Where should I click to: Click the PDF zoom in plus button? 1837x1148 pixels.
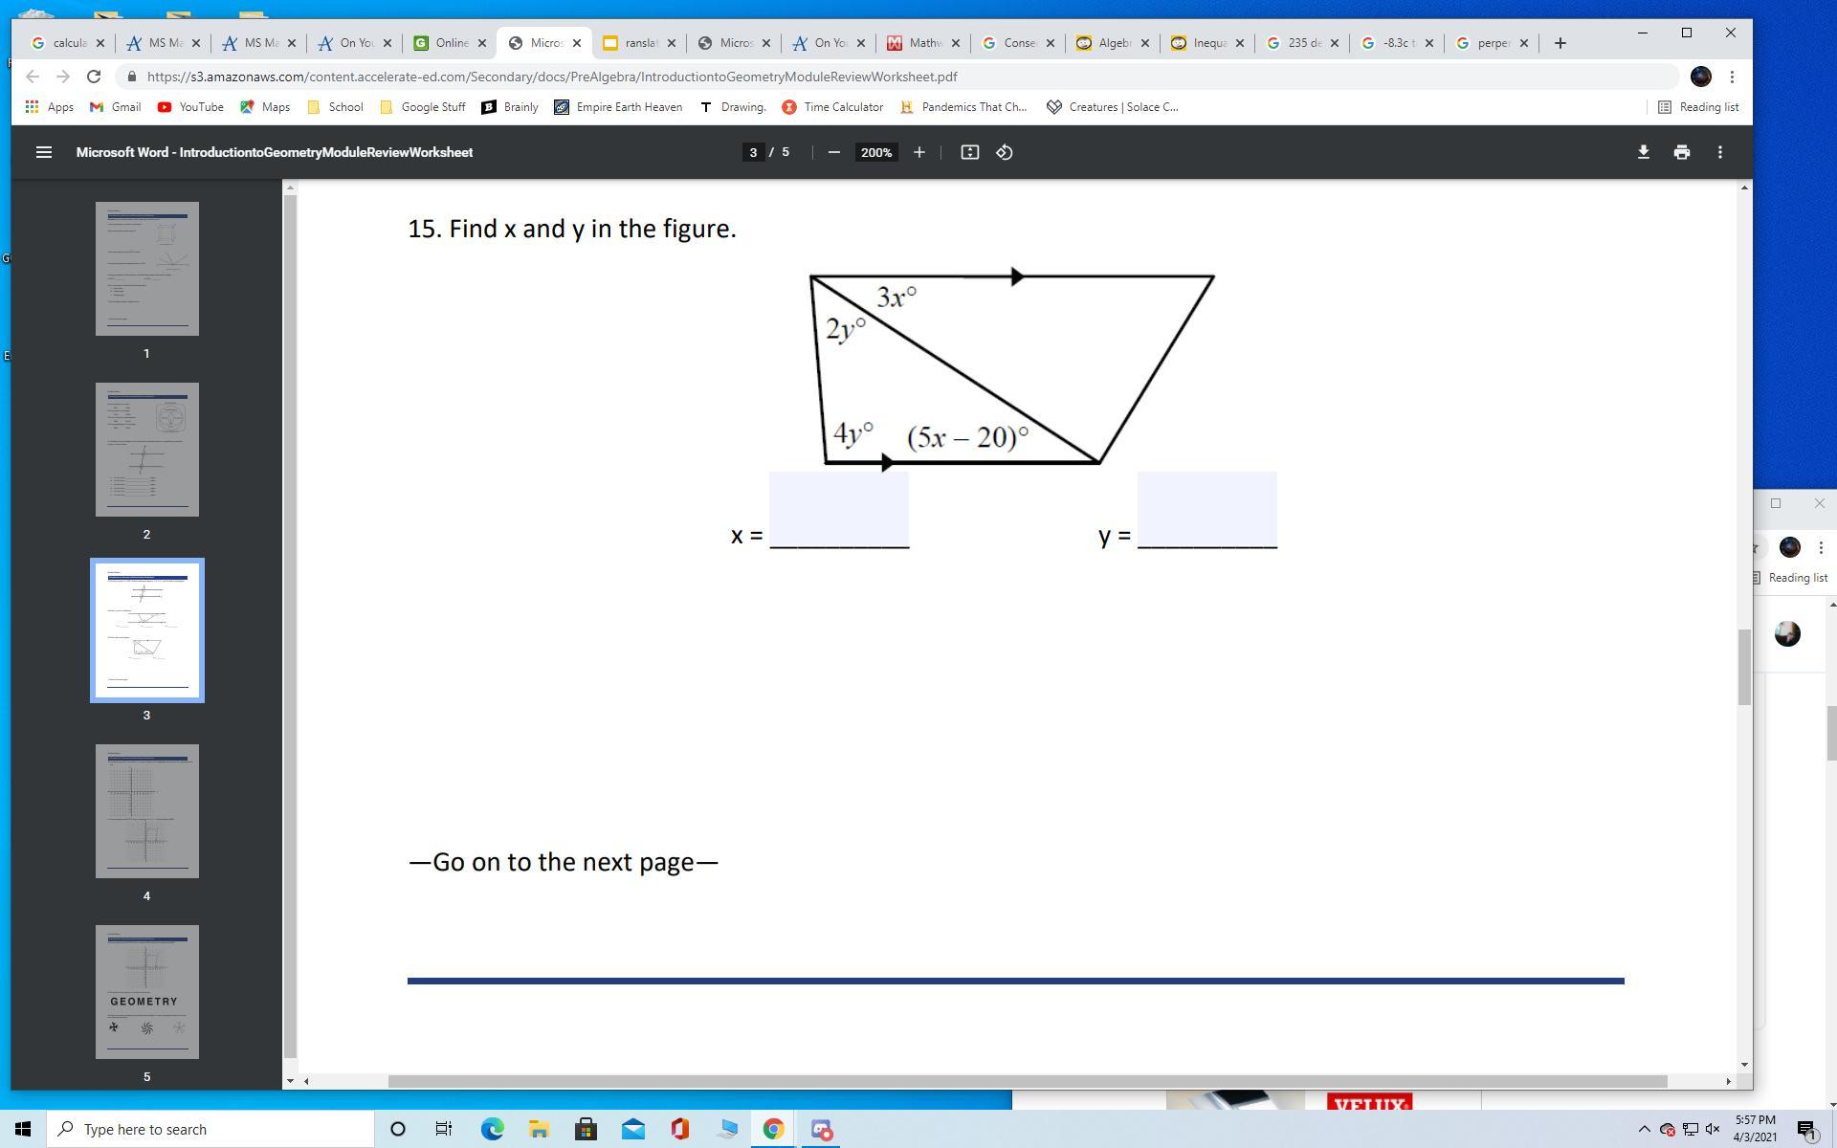[x=918, y=152]
